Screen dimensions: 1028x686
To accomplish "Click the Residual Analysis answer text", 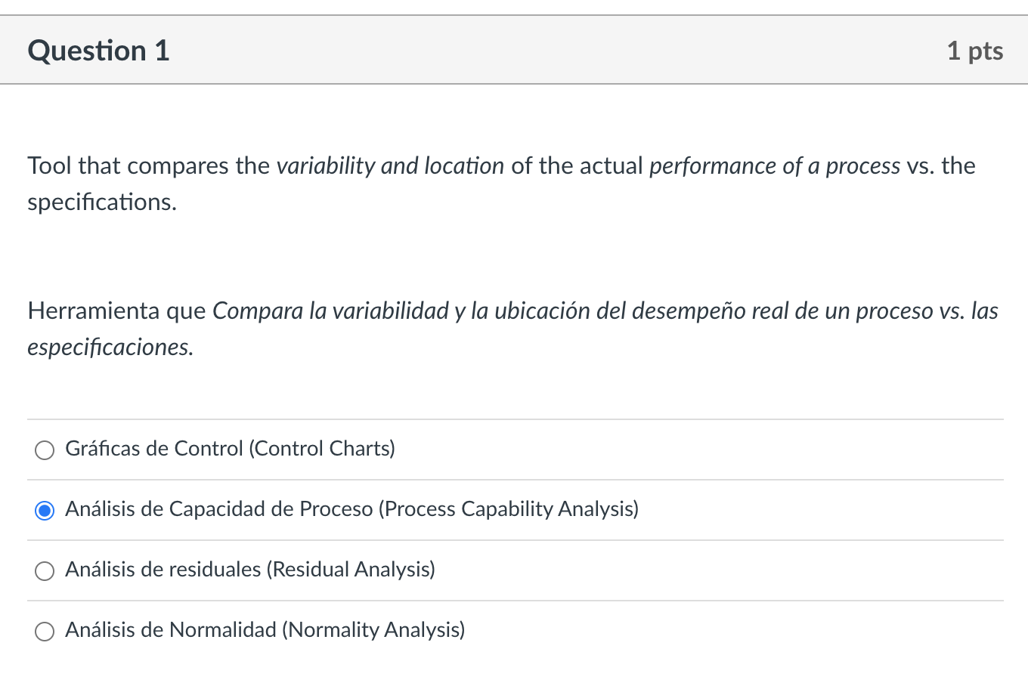I will (250, 570).
